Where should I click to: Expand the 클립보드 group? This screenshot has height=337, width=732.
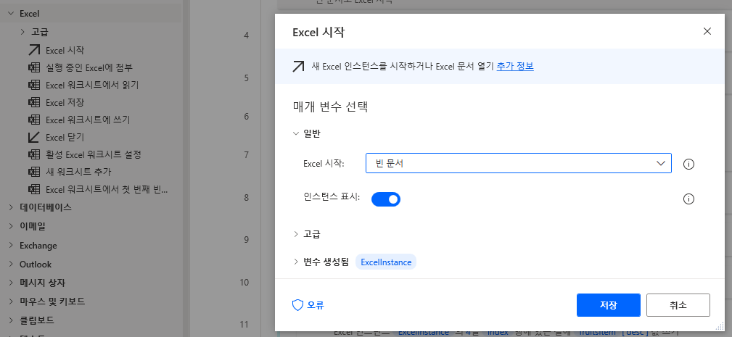[11, 320]
